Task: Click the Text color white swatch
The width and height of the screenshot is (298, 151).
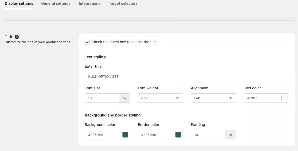Action: [x=284, y=98]
